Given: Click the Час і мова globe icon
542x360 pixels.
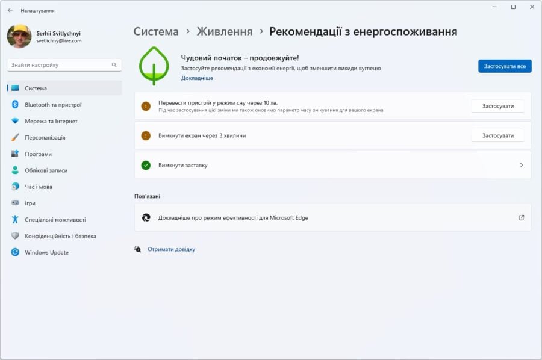Looking at the screenshot, I should 15,187.
